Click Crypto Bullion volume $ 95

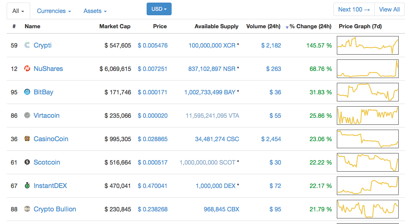(275, 210)
